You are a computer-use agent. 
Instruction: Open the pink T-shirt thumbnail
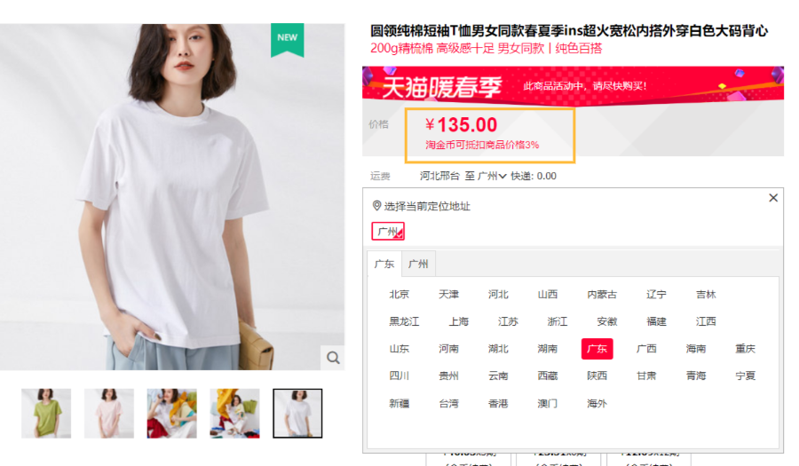pyautogui.click(x=109, y=413)
